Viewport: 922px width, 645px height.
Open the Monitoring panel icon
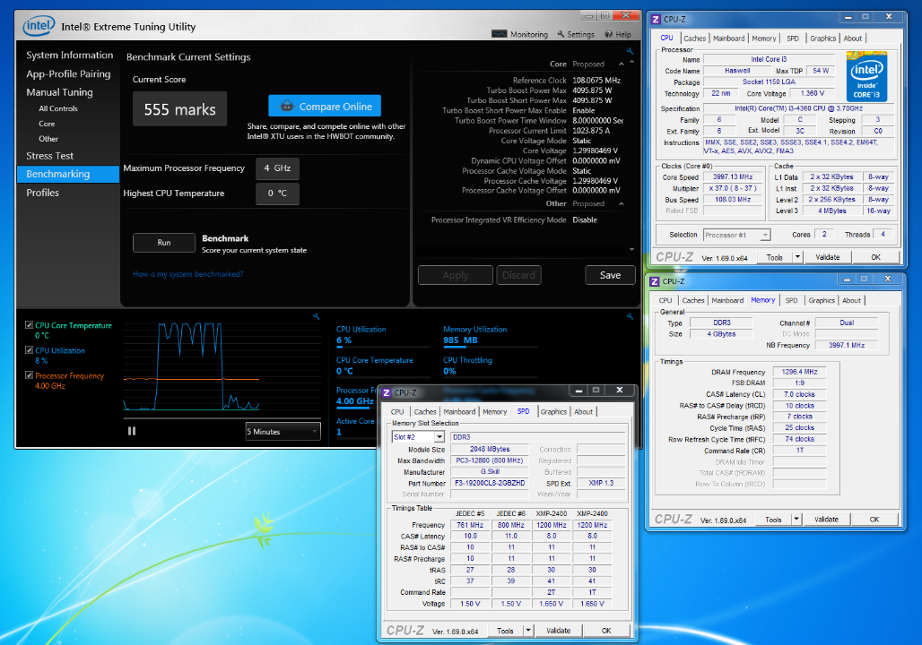(x=500, y=34)
